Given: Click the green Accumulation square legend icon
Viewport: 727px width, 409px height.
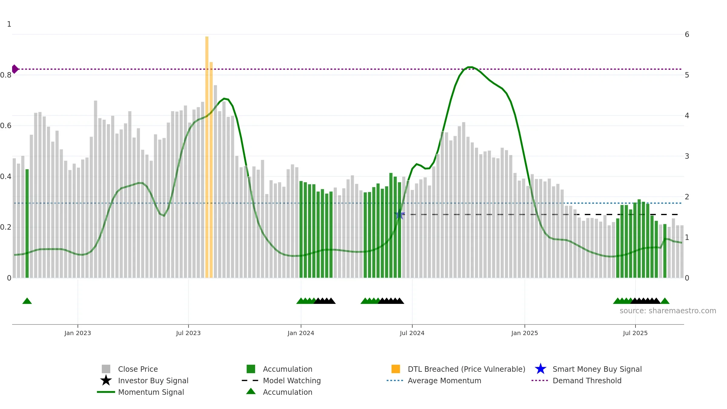Looking at the screenshot, I should coord(251,369).
